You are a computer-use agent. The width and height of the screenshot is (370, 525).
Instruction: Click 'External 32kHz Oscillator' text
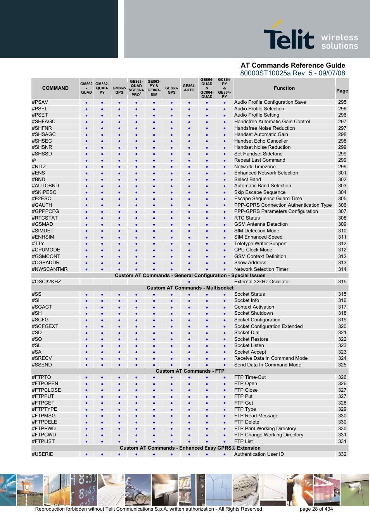coord(262,282)
